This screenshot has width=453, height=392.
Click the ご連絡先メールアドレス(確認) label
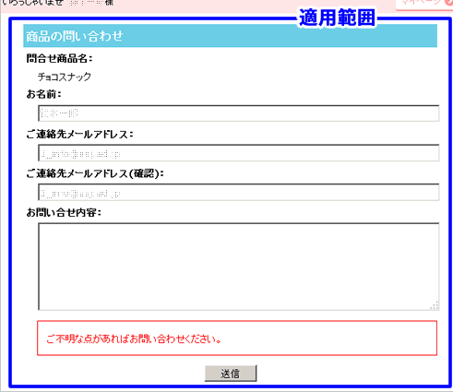click(x=95, y=173)
